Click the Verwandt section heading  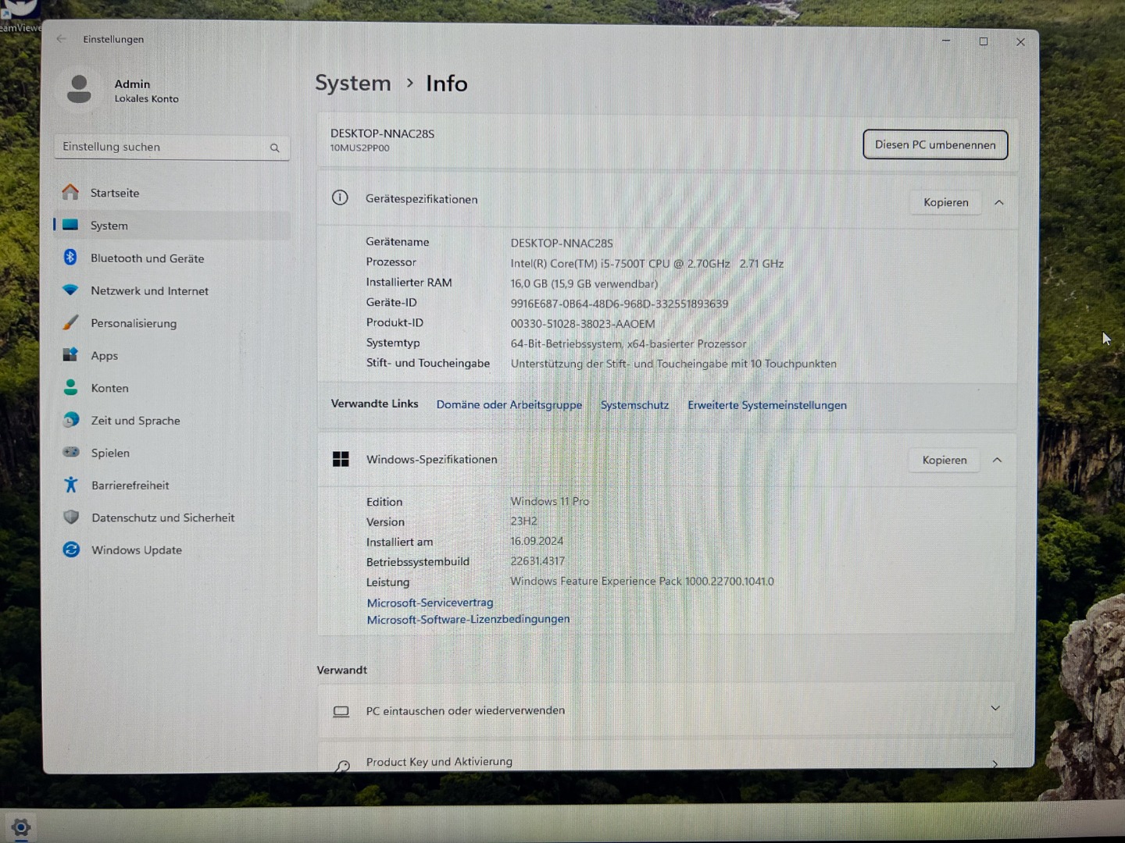[x=341, y=670]
